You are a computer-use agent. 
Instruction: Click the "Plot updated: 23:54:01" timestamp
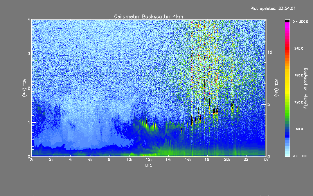(273, 8)
